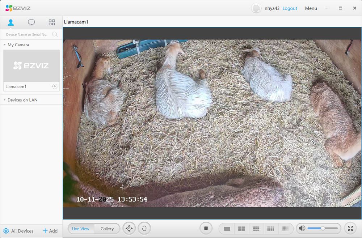Open playback history clock icon for Llamacam1
This screenshot has width=362, height=238.
point(55,86)
